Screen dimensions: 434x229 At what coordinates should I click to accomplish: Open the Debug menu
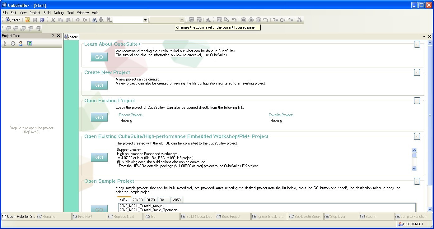pos(59,13)
